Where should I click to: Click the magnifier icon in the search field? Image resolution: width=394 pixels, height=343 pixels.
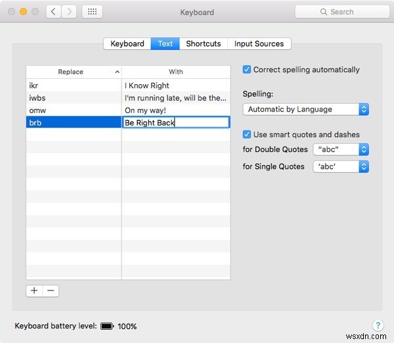tap(324, 12)
